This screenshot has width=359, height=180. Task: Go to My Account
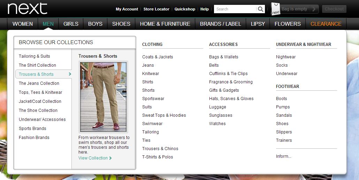[x=127, y=9]
